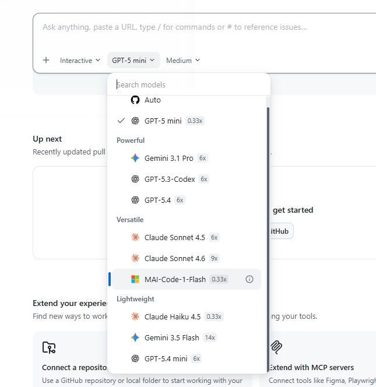Click the Claude icon for Claude Sonnet 4.6
This screenshot has height=387, width=376.
pos(135,258)
